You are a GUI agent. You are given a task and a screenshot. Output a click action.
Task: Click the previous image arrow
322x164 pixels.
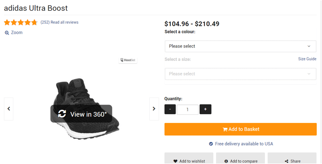pos(9,109)
